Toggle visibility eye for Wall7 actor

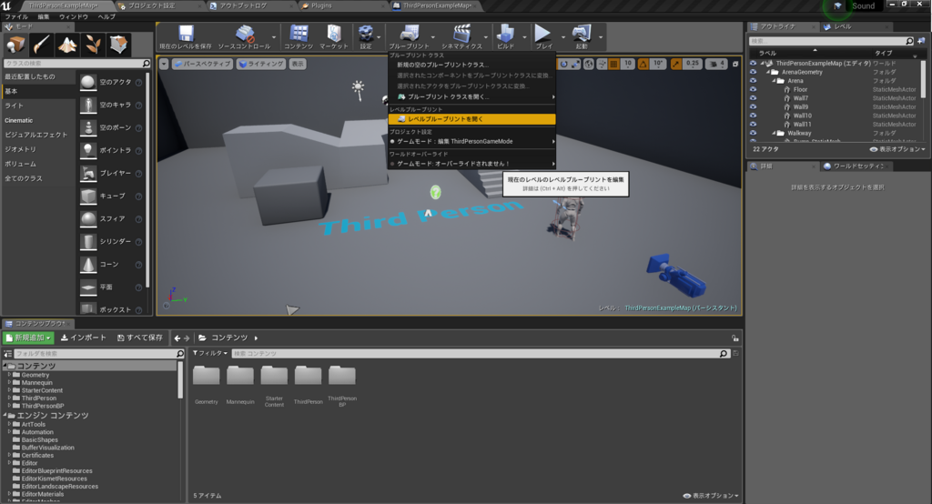(x=753, y=98)
